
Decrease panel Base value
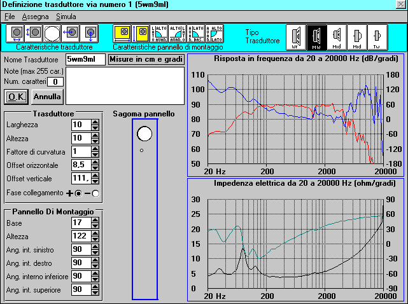[x=95, y=226]
